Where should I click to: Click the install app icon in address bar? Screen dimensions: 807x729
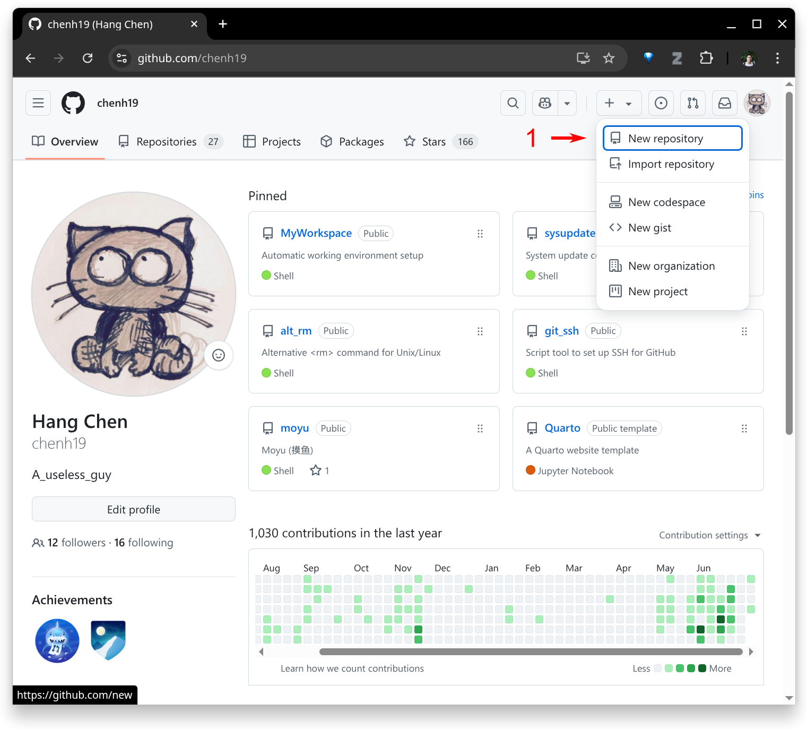pos(583,58)
